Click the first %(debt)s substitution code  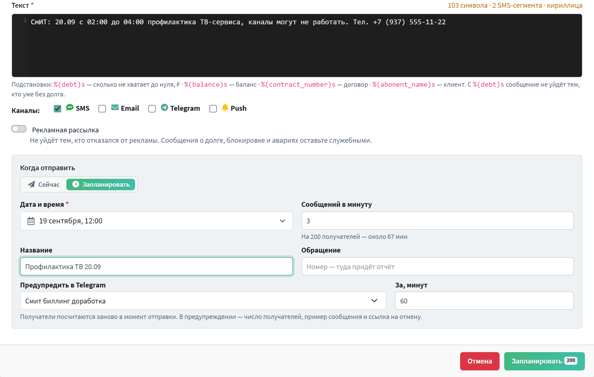pyautogui.click(x=69, y=85)
